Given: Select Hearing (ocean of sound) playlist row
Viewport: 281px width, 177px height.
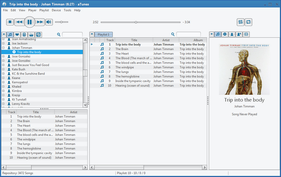Looking at the screenshot, I should [x=148, y=86].
